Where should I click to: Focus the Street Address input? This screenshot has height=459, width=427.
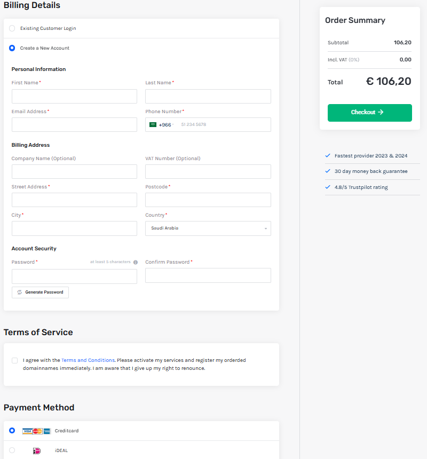point(74,200)
